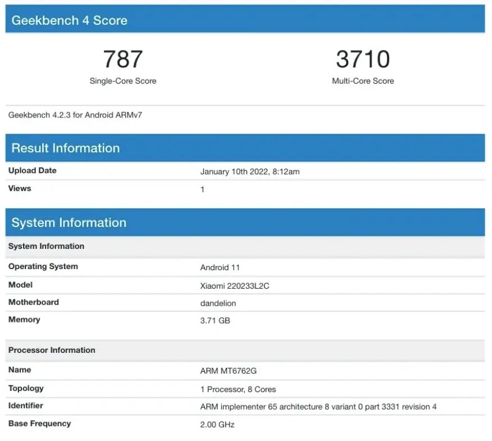Click the Identifier row label

click(x=26, y=406)
